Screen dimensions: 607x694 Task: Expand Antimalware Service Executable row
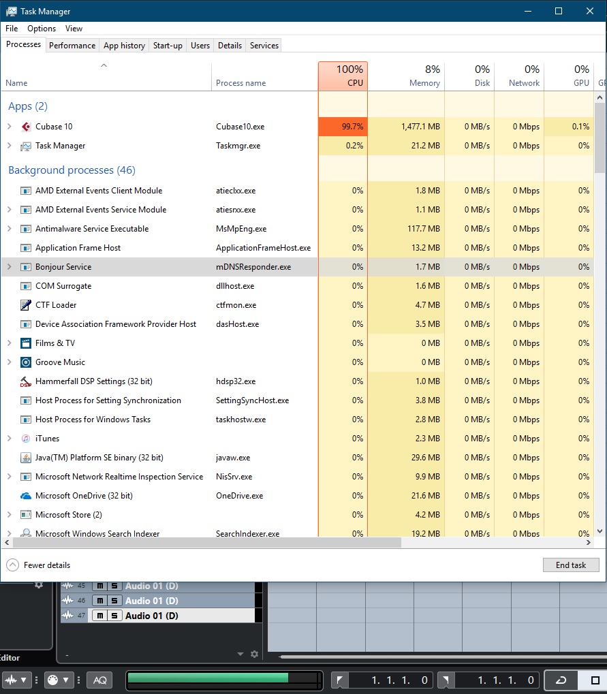[x=10, y=229]
